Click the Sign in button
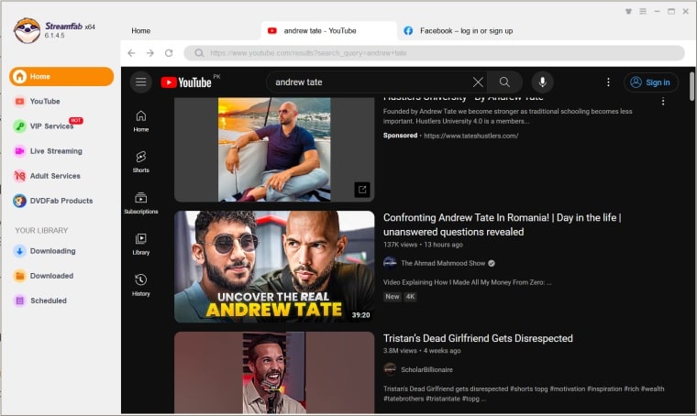Screen dimensions: 697x416 pos(651,82)
